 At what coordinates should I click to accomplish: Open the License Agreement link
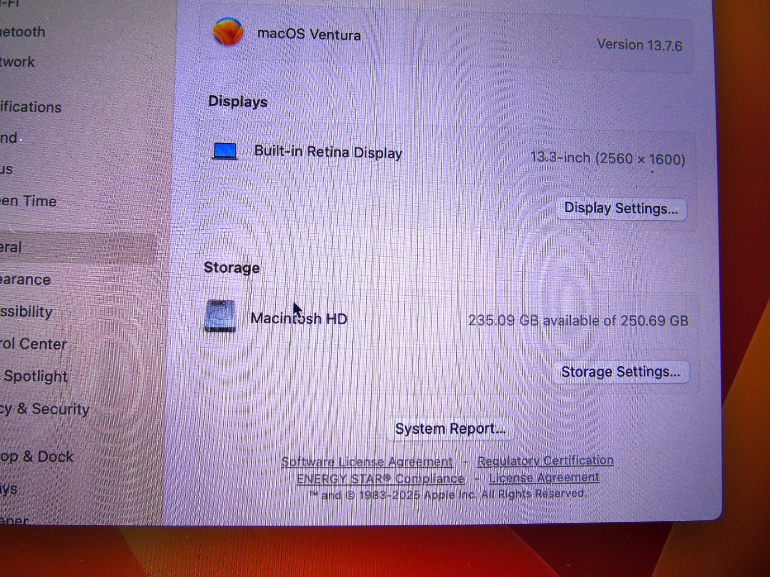(x=544, y=477)
